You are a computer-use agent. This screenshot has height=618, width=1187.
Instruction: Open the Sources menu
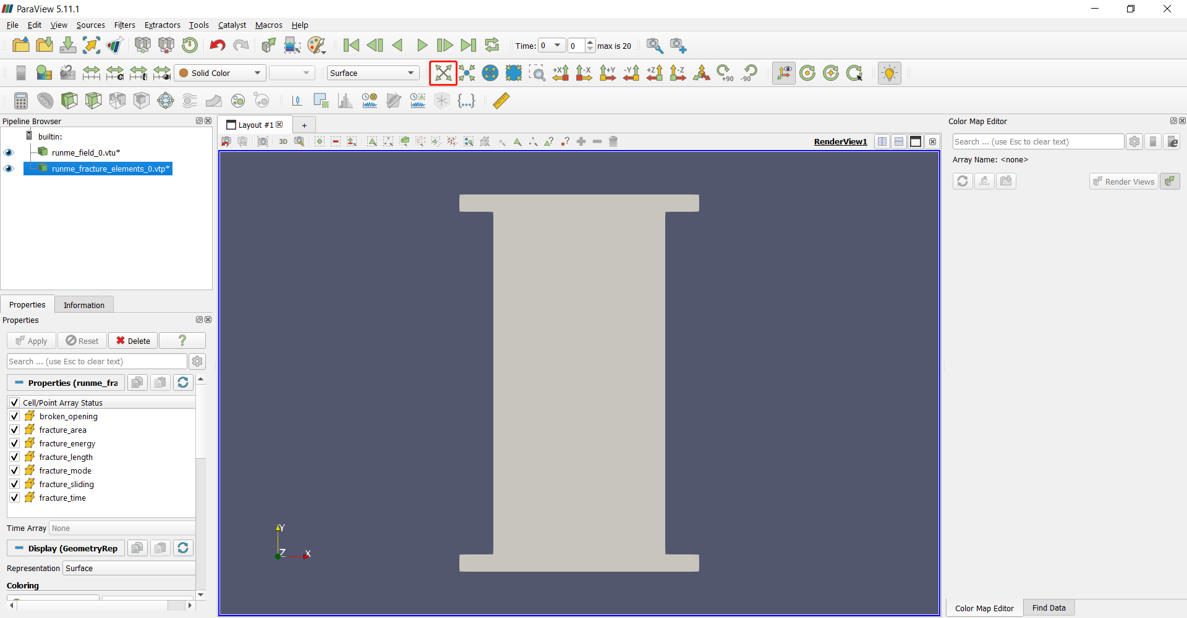(91, 25)
